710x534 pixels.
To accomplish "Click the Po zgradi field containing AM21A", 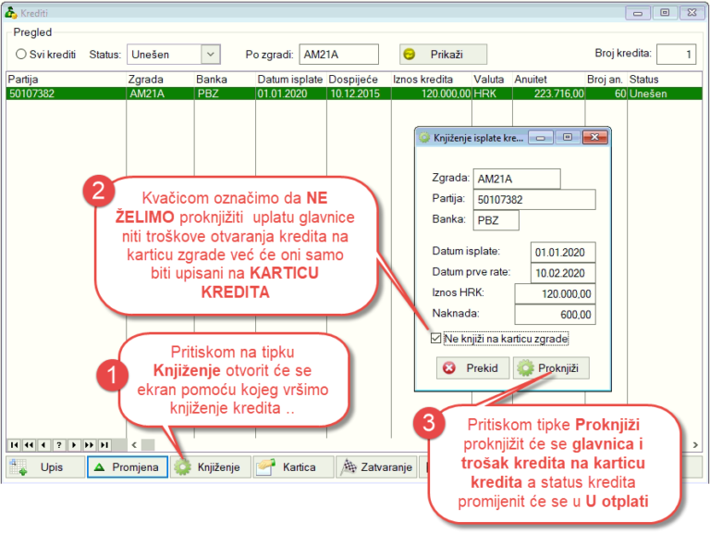I will tap(338, 55).
